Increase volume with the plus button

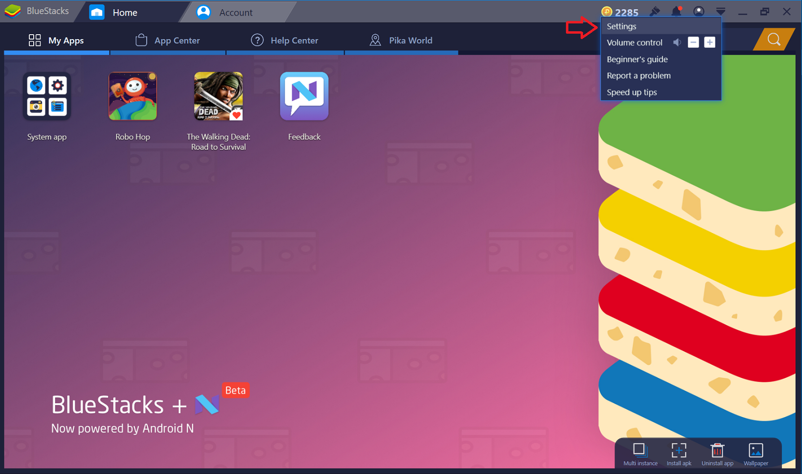[710, 42]
